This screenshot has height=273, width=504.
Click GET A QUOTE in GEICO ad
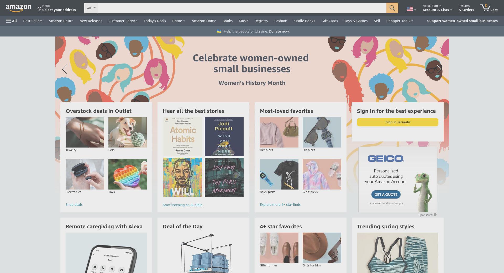point(386,195)
